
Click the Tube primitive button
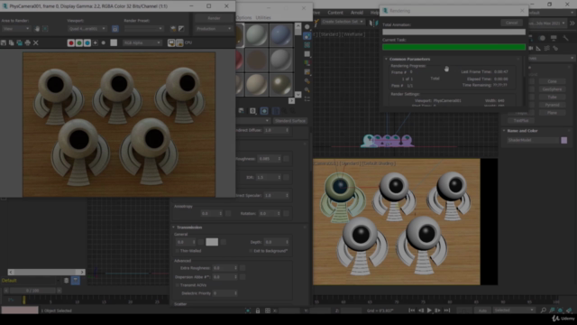tap(552, 97)
